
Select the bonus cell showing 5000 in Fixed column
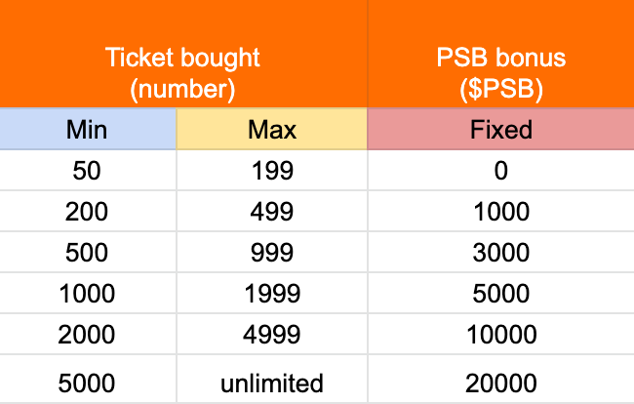(x=500, y=293)
